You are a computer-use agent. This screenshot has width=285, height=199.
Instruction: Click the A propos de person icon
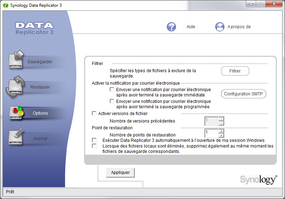click(220, 27)
